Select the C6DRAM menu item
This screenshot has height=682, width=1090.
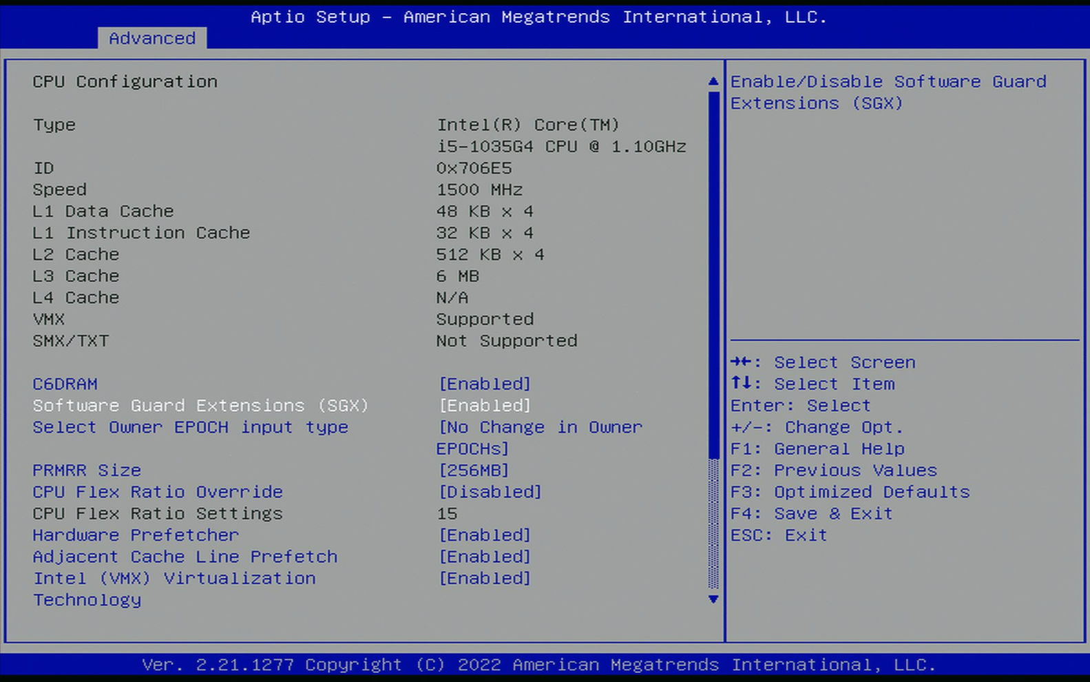coord(65,384)
